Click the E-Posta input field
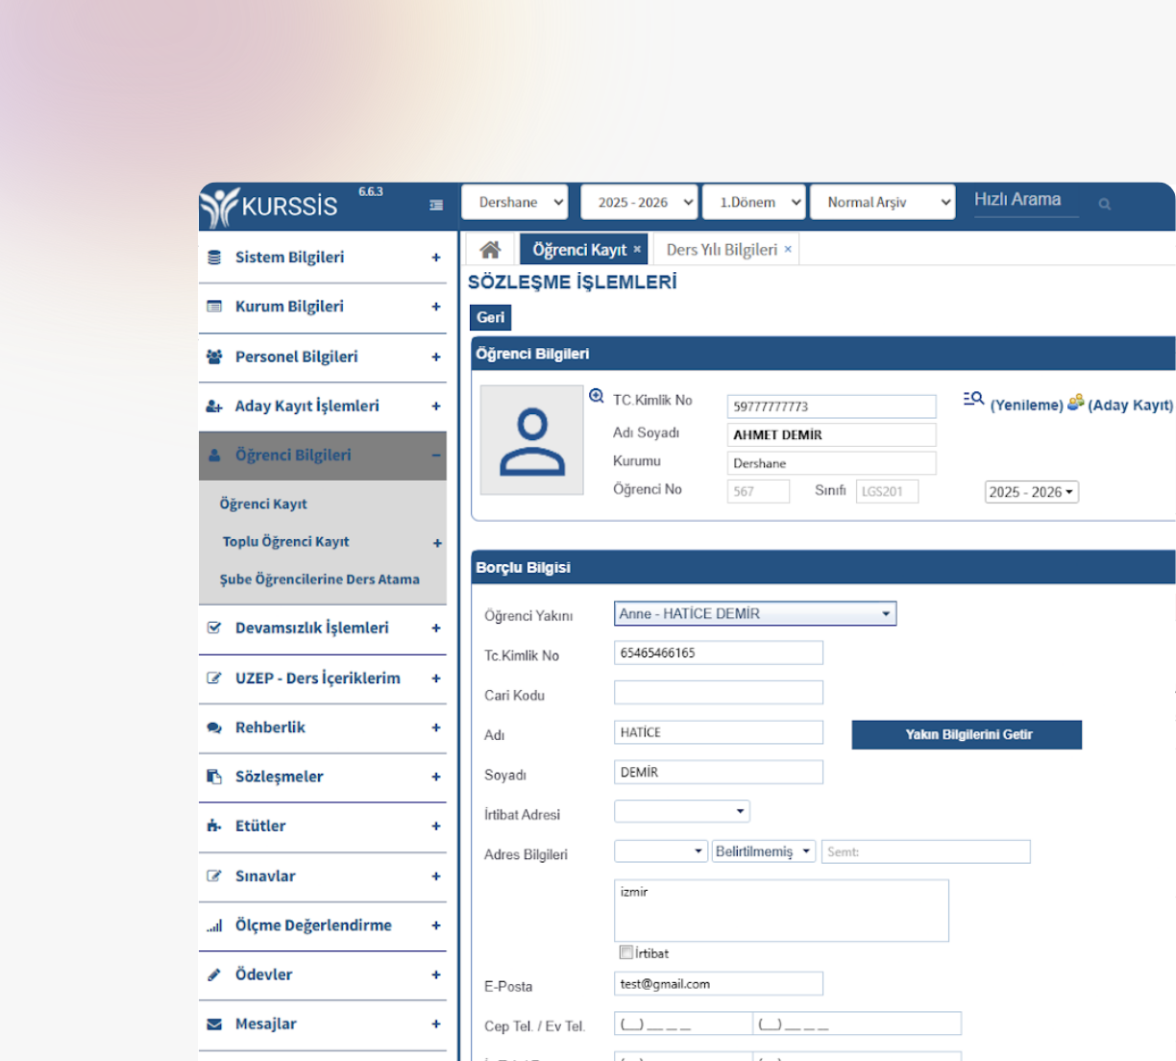The image size is (1176, 1061). click(718, 984)
